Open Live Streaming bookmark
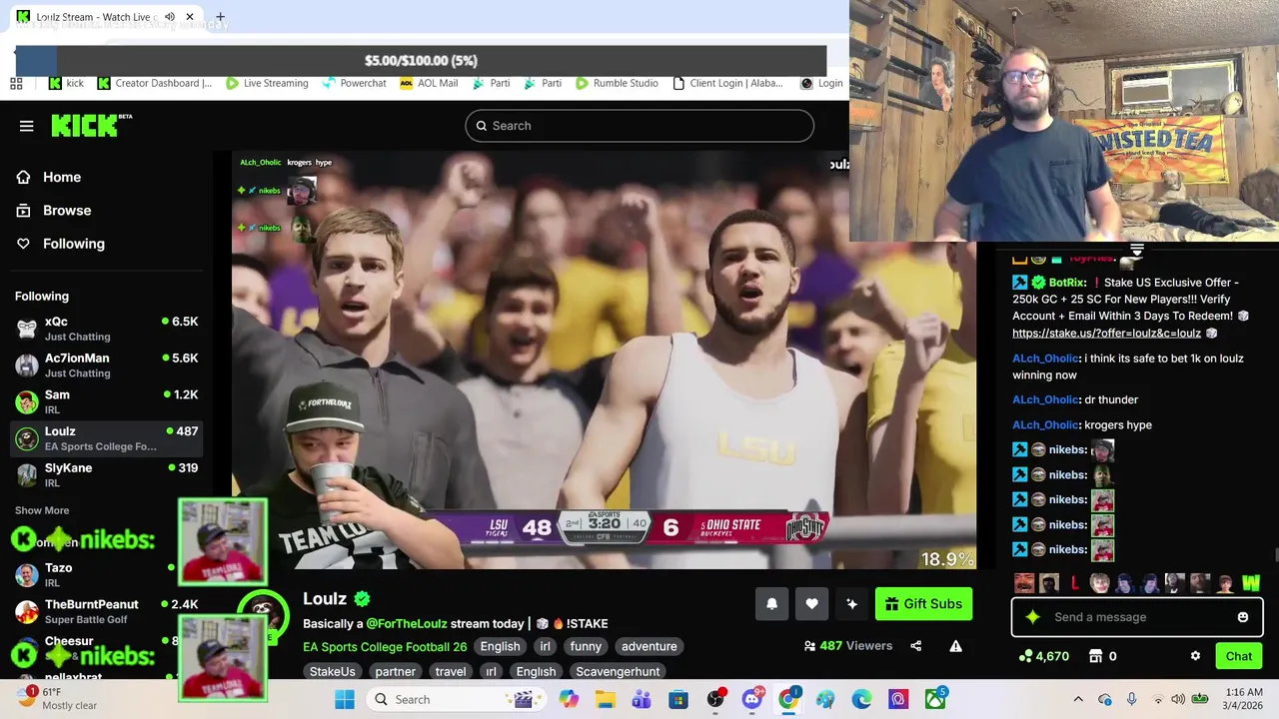Viewport: 1279px width, 719px height. (x=267, y=83)
